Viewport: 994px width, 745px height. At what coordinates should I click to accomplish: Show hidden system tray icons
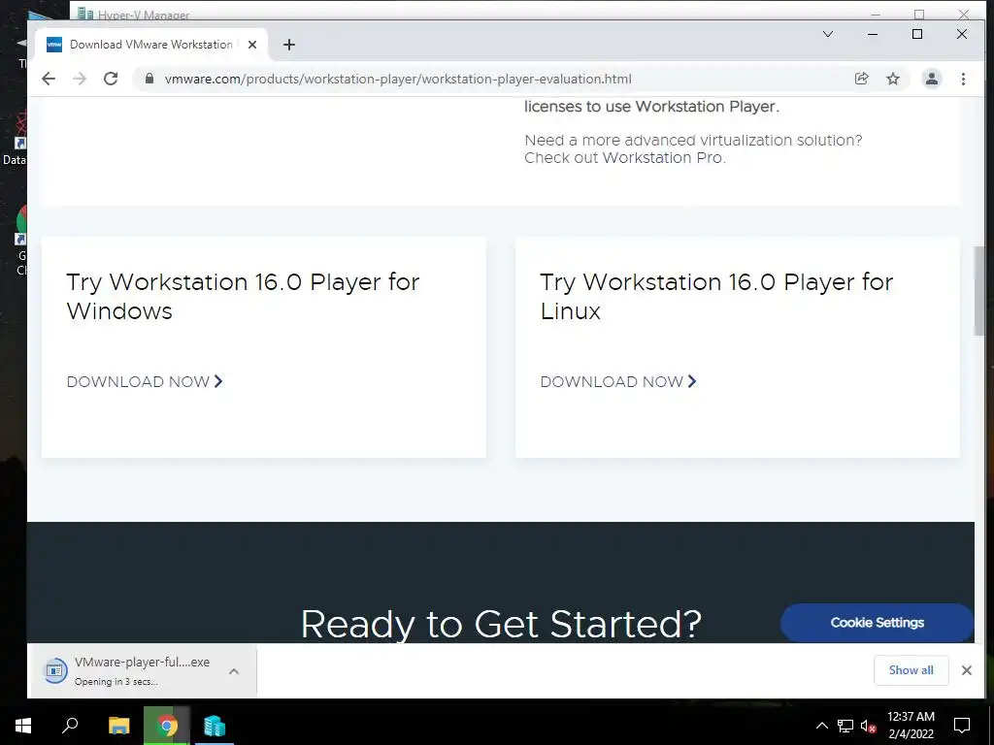coord(821,726)
